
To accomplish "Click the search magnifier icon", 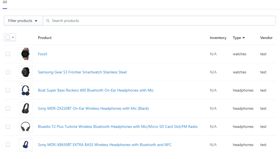I will coord(48,21).
